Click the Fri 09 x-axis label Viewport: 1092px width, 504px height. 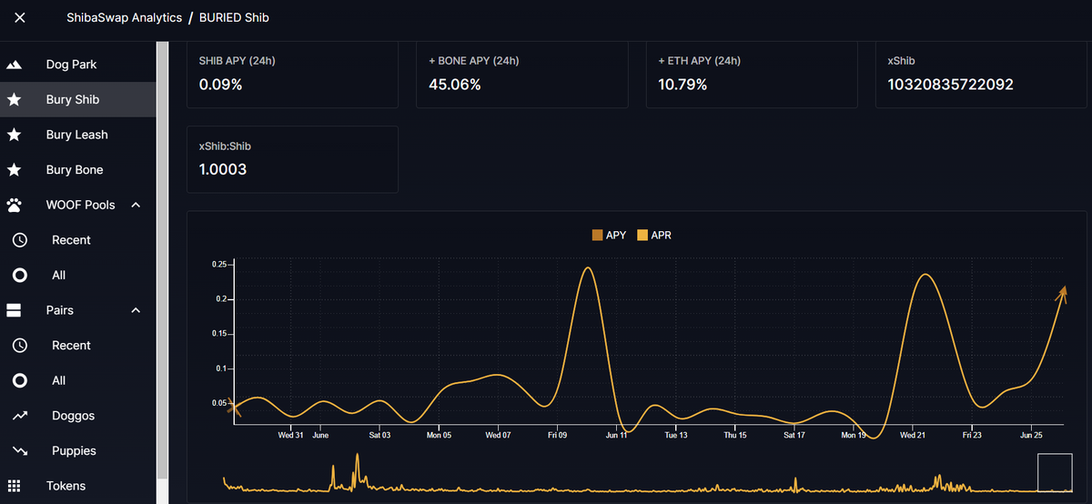558,435
